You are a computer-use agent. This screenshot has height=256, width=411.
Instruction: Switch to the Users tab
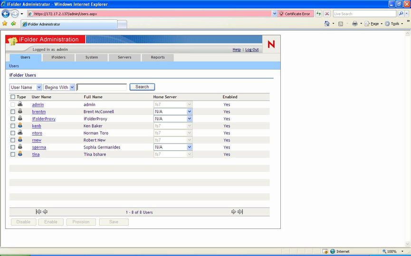[x=26, y=57]
